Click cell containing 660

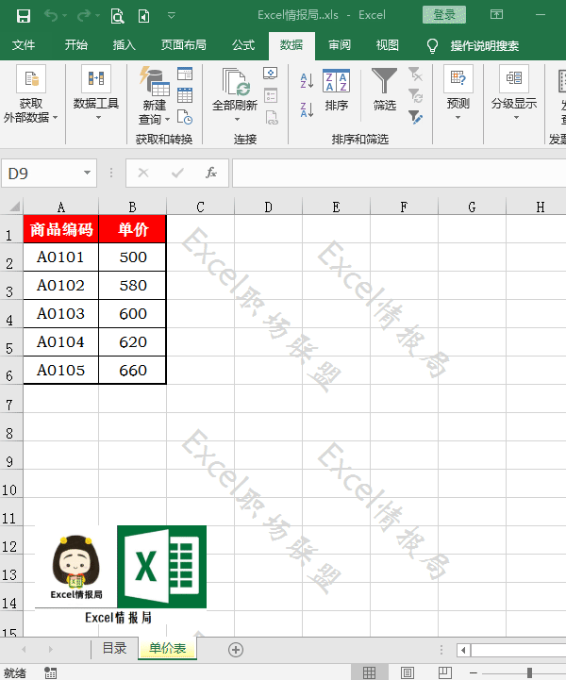[x=133, y=371]
